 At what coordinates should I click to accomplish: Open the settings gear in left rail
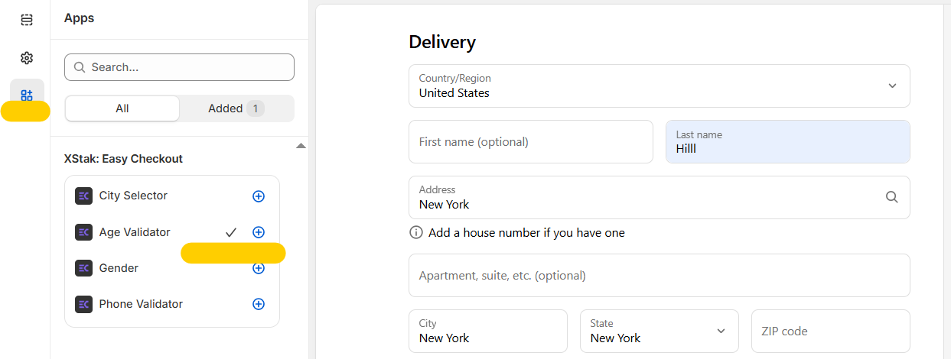pos(27,58)
